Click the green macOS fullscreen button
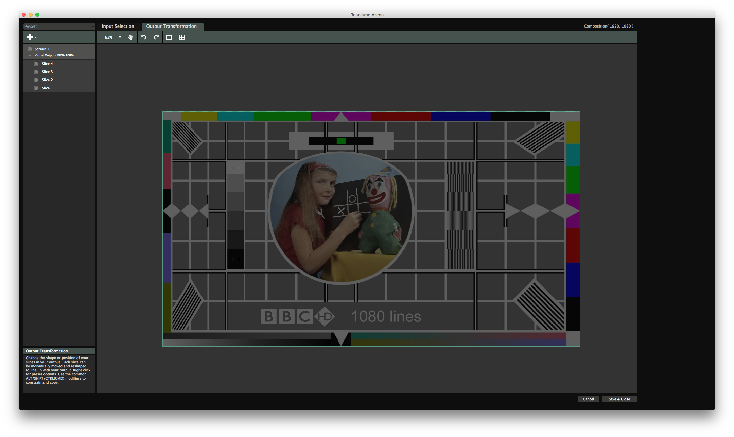This screenshot has height=437, width=734. point(37,15)
